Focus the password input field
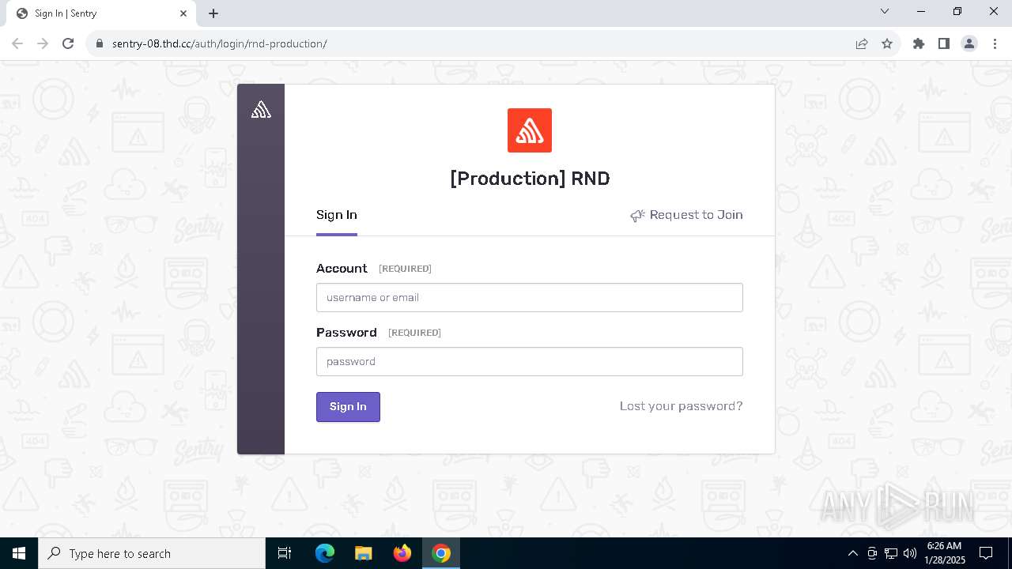The height and width of the screenshot is (569, 1012). [x=530, y=361]
